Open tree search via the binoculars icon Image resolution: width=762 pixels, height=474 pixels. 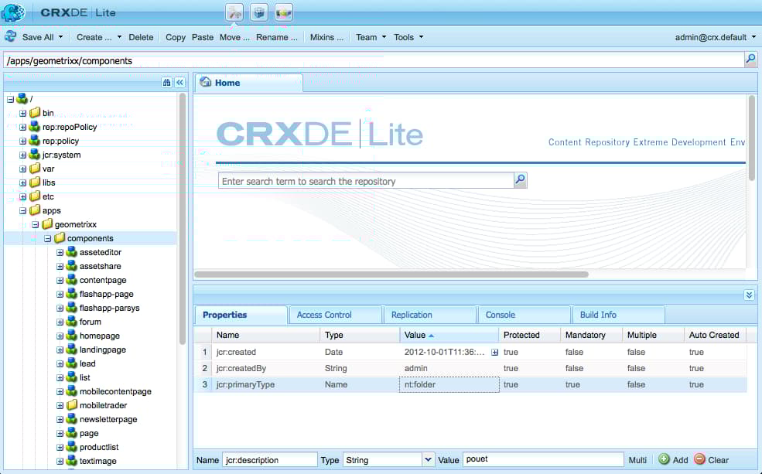click(x=166, y=82)
